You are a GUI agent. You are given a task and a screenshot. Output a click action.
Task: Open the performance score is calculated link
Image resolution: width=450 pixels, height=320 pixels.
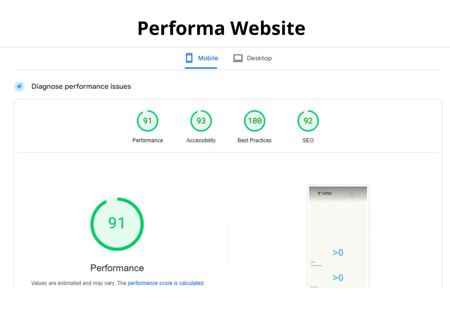coord(166,283)
